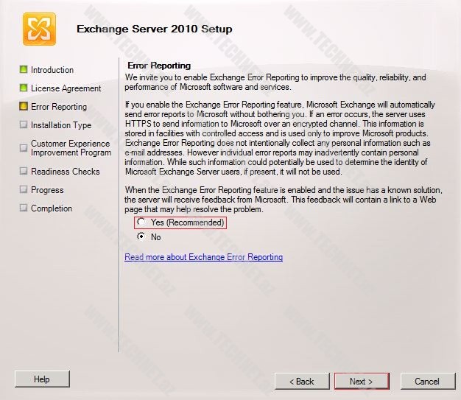Viewport: 461px width, 400px height.
Task: Click the green square indicator beside Introduction
Action: coord(24,70)
